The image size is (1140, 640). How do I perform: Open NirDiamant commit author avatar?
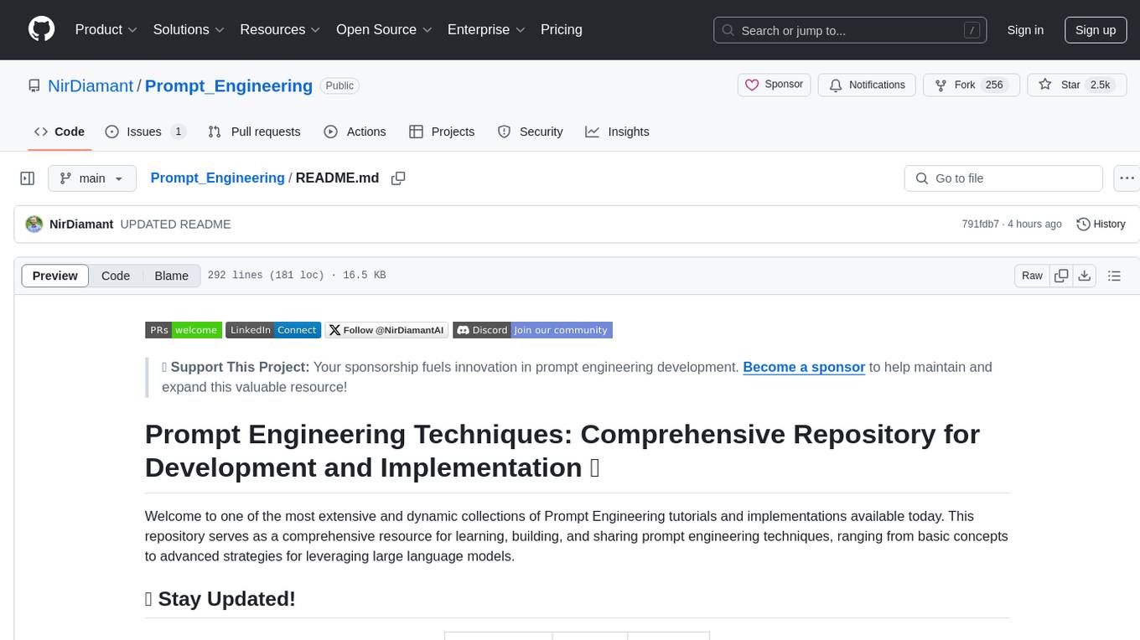pos(34,224)
